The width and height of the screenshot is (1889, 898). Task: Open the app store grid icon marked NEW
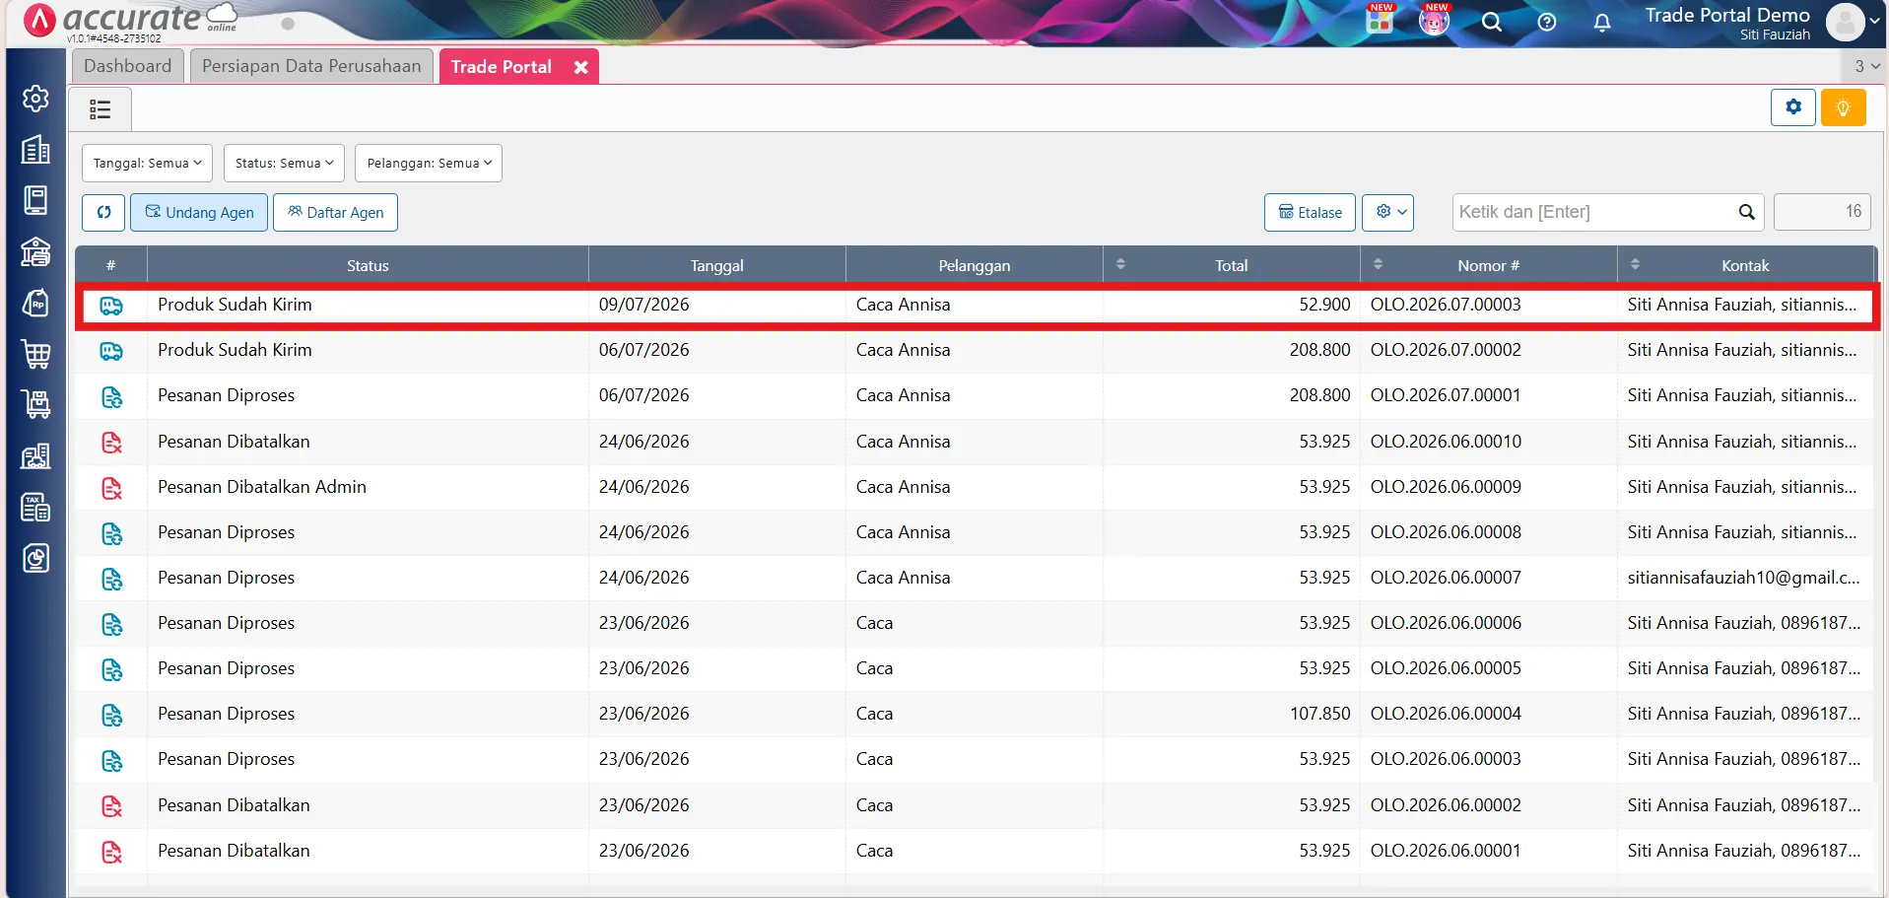tap(1380, 20)
